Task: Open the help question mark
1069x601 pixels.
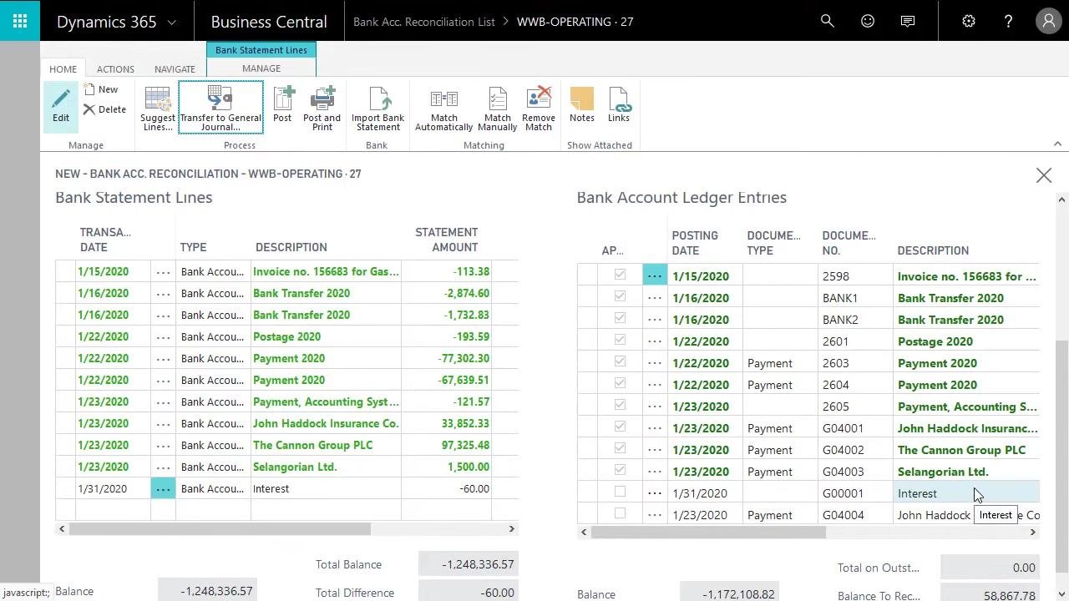Action: coord(1008,21)
